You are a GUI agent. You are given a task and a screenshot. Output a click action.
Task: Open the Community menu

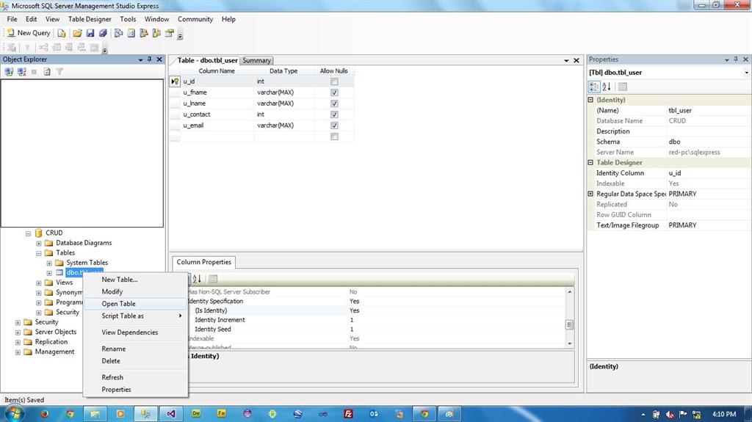coord(195,19)
